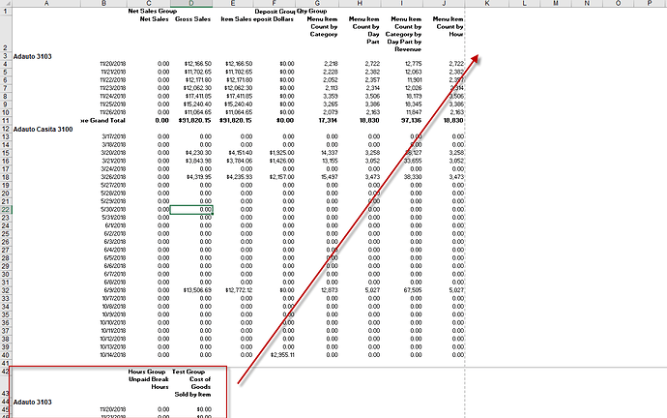
Task: Click $13,506.69 gross sales cell
Action: tap(197, 290)
